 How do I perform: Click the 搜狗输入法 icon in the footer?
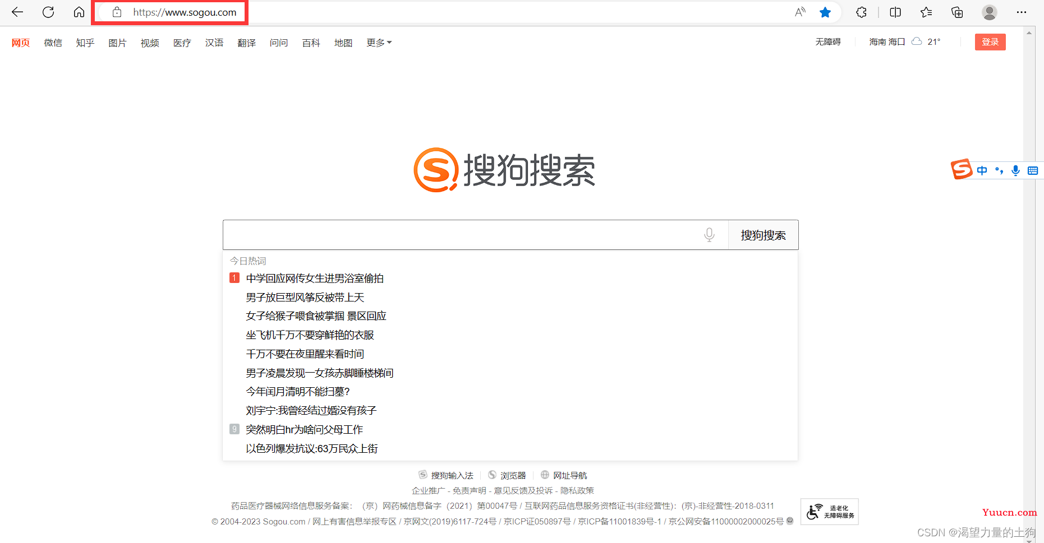pos(423,475)
